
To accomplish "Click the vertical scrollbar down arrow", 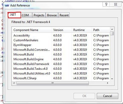I will pyautogui.click(x=112, y=79).
